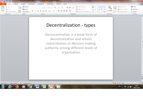The width and height of the screenshot is (143, 98).
Task: Open the font name combo box
Action: (x=37, y=8)
